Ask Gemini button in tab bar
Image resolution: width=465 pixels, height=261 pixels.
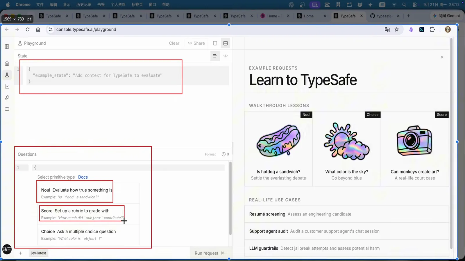(x=446, y=16)
